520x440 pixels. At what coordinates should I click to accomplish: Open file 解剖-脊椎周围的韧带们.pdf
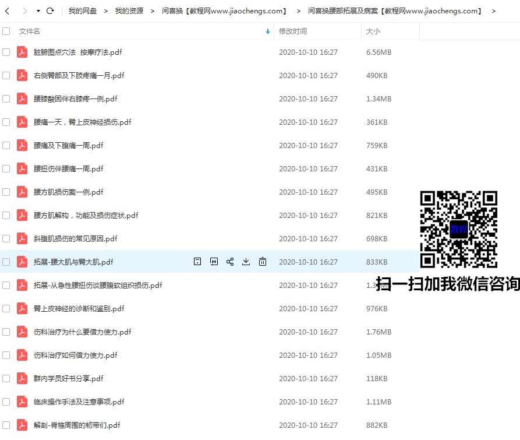tap(77, 425)
